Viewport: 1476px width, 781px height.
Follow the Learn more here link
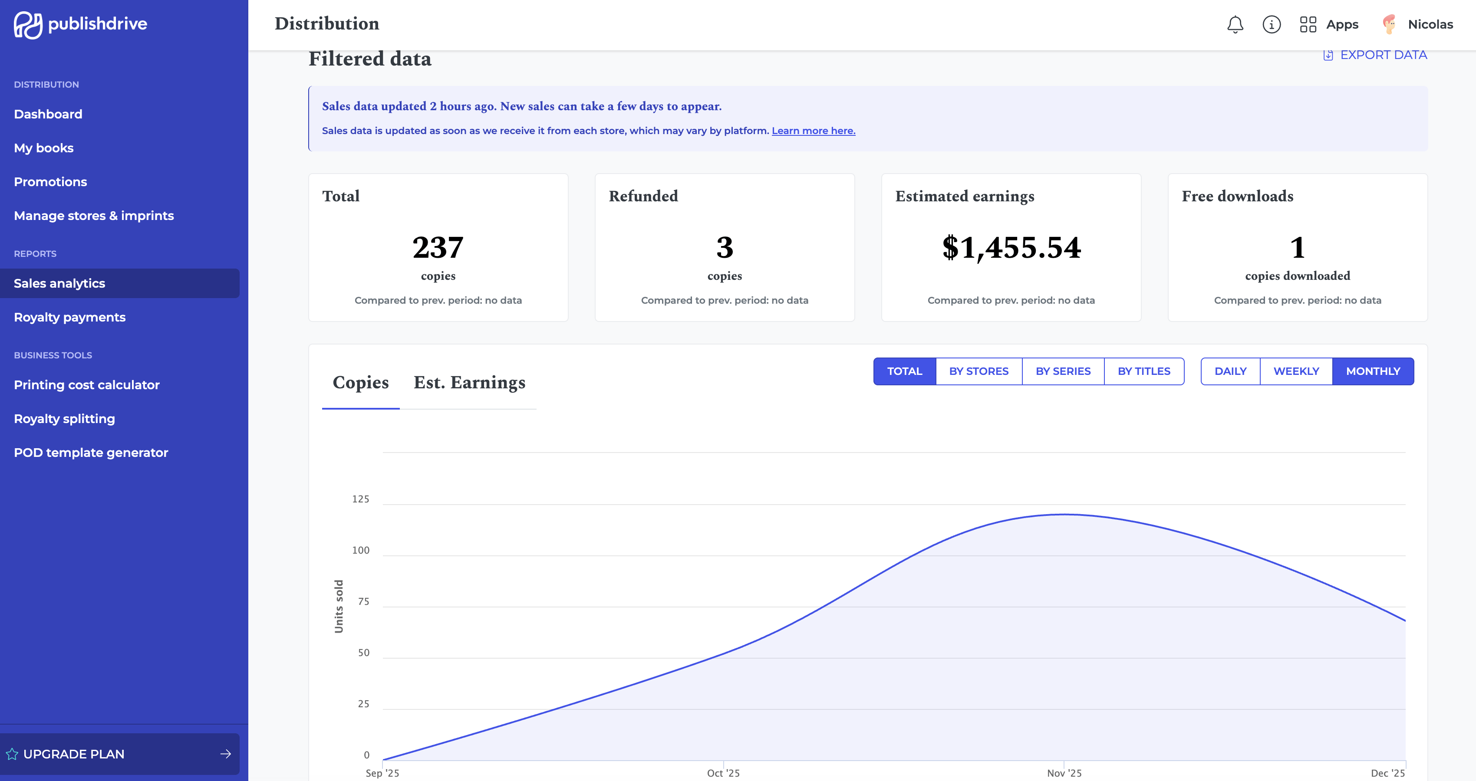[x=813, y=131]
